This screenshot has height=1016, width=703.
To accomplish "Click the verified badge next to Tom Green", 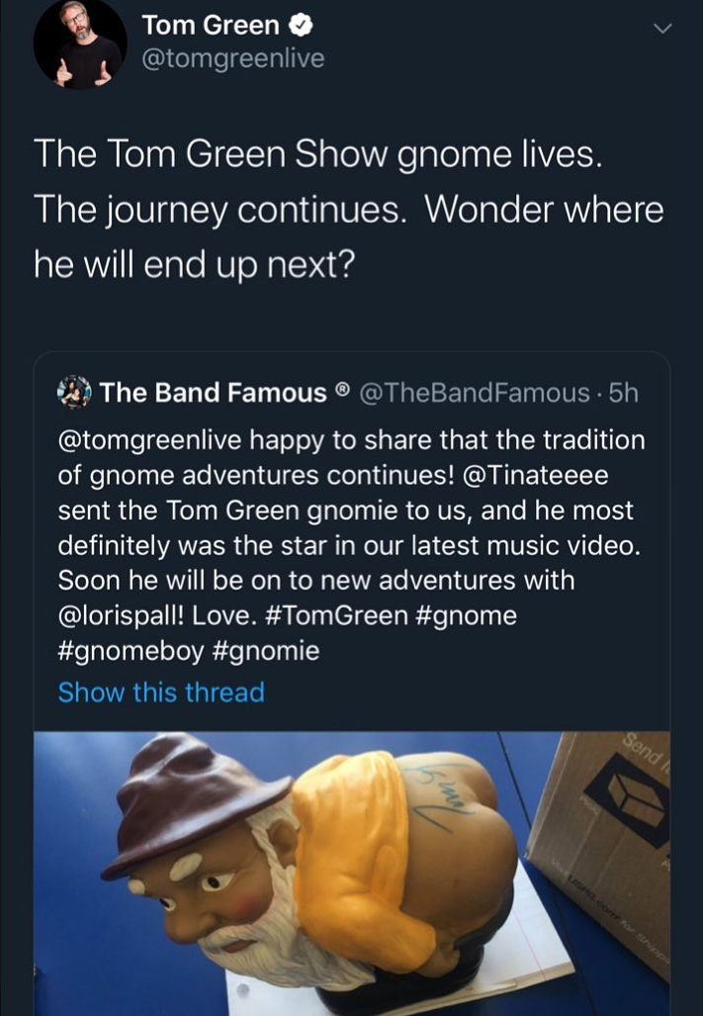I will click(x=301, y=26).
